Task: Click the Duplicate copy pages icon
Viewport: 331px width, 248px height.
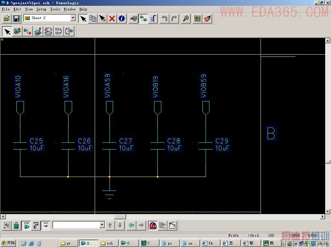Action: [x=93, y=18]
